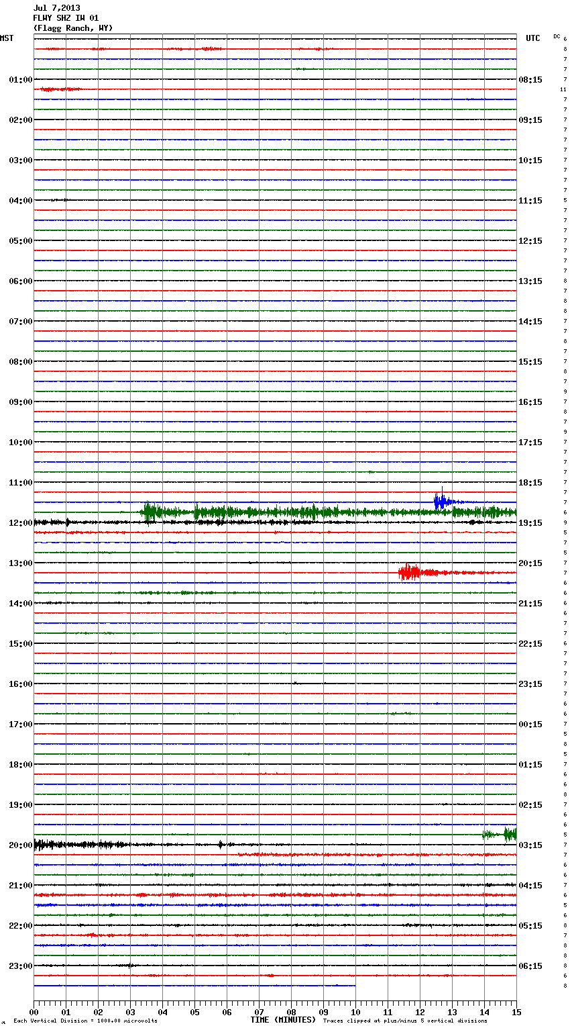The height and width of the screenshot is (1030, 570).
Task: Click the 'MST' timezone label
Action: (x=7, y=38)
